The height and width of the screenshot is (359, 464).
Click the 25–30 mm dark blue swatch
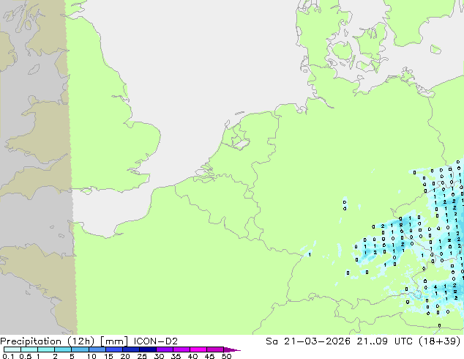(147, 349)
